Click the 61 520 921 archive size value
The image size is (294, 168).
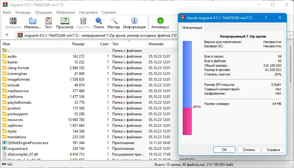pyautogui.click(x=273, y=70)
